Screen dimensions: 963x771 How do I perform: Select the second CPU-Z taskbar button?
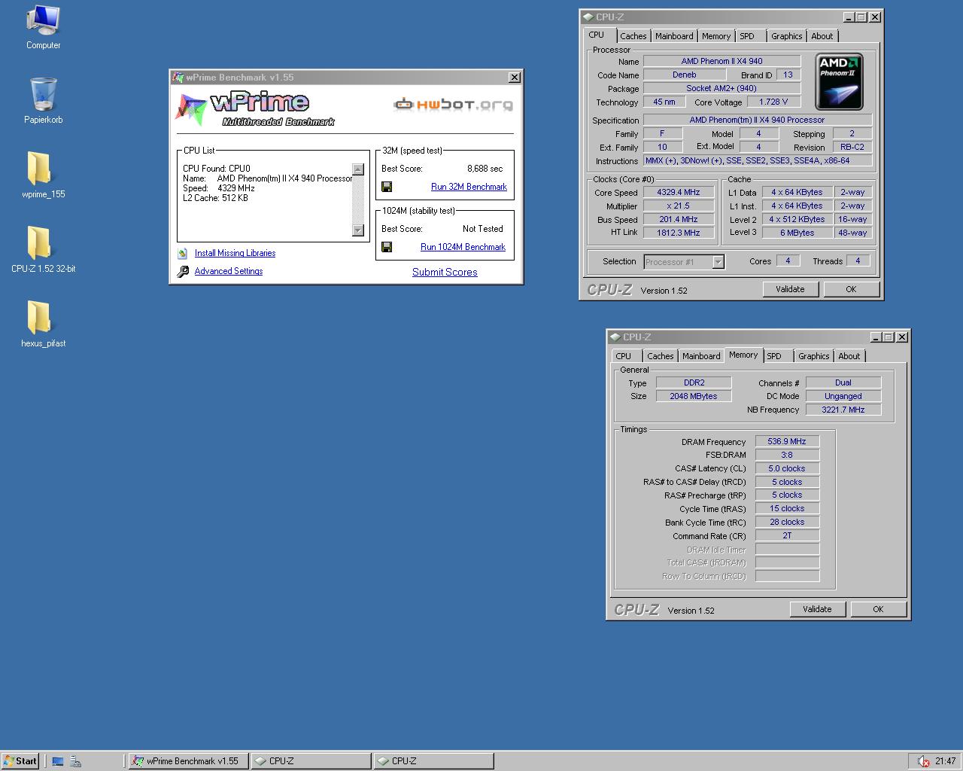433,761
